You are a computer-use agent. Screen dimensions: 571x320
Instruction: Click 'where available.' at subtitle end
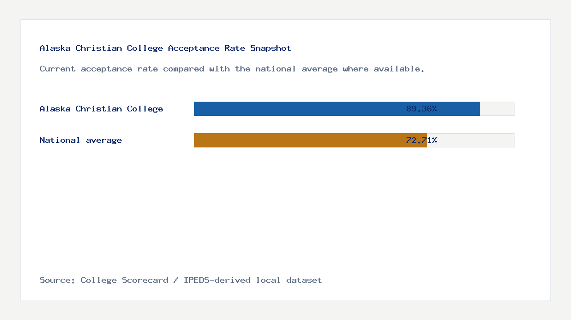pos(384,69)
